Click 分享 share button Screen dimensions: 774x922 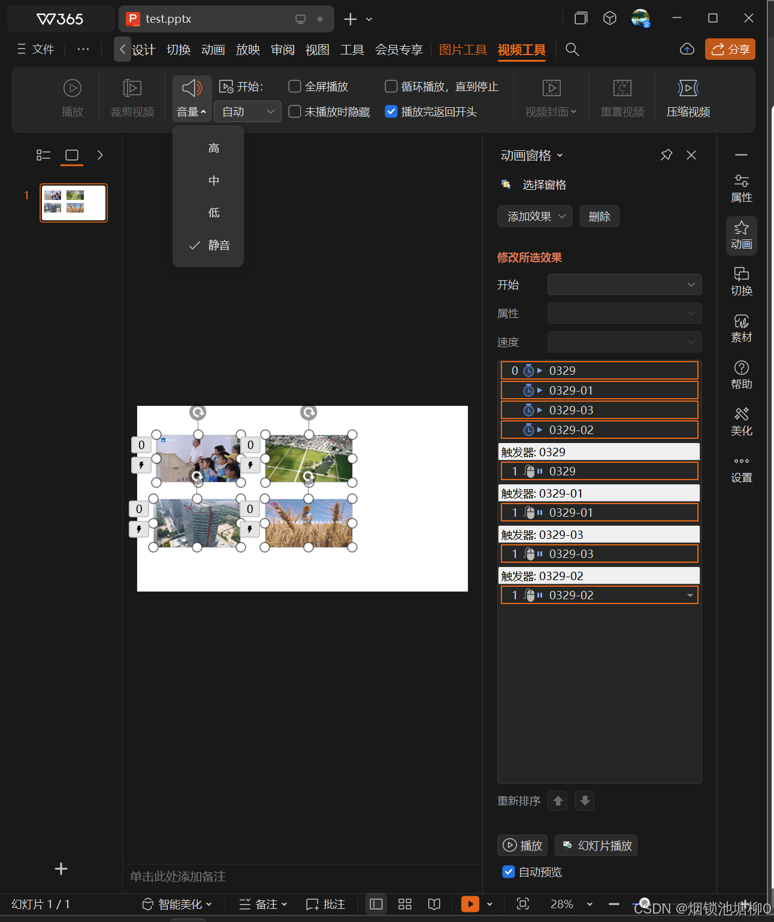[x=730, y=49]
